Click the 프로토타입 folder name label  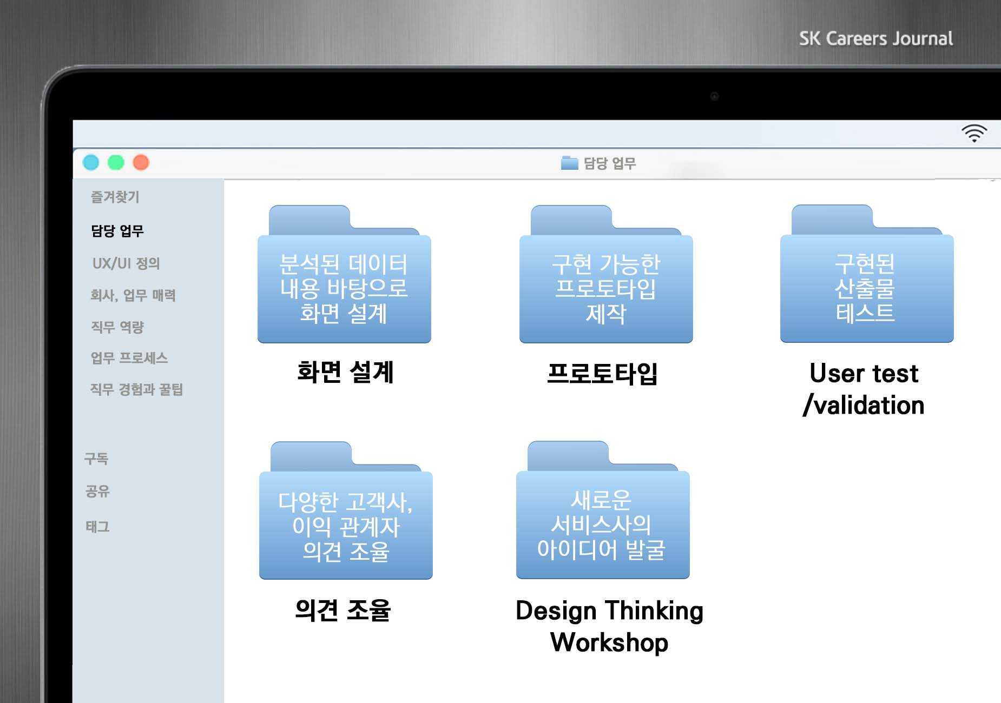tap(602, 373)
